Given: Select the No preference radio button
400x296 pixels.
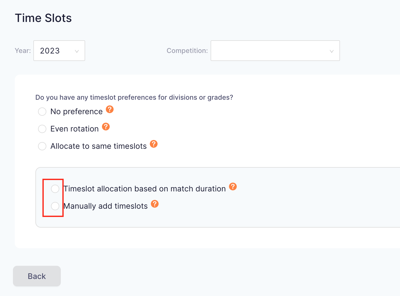Looking at the screenshot, I should 42,112.
